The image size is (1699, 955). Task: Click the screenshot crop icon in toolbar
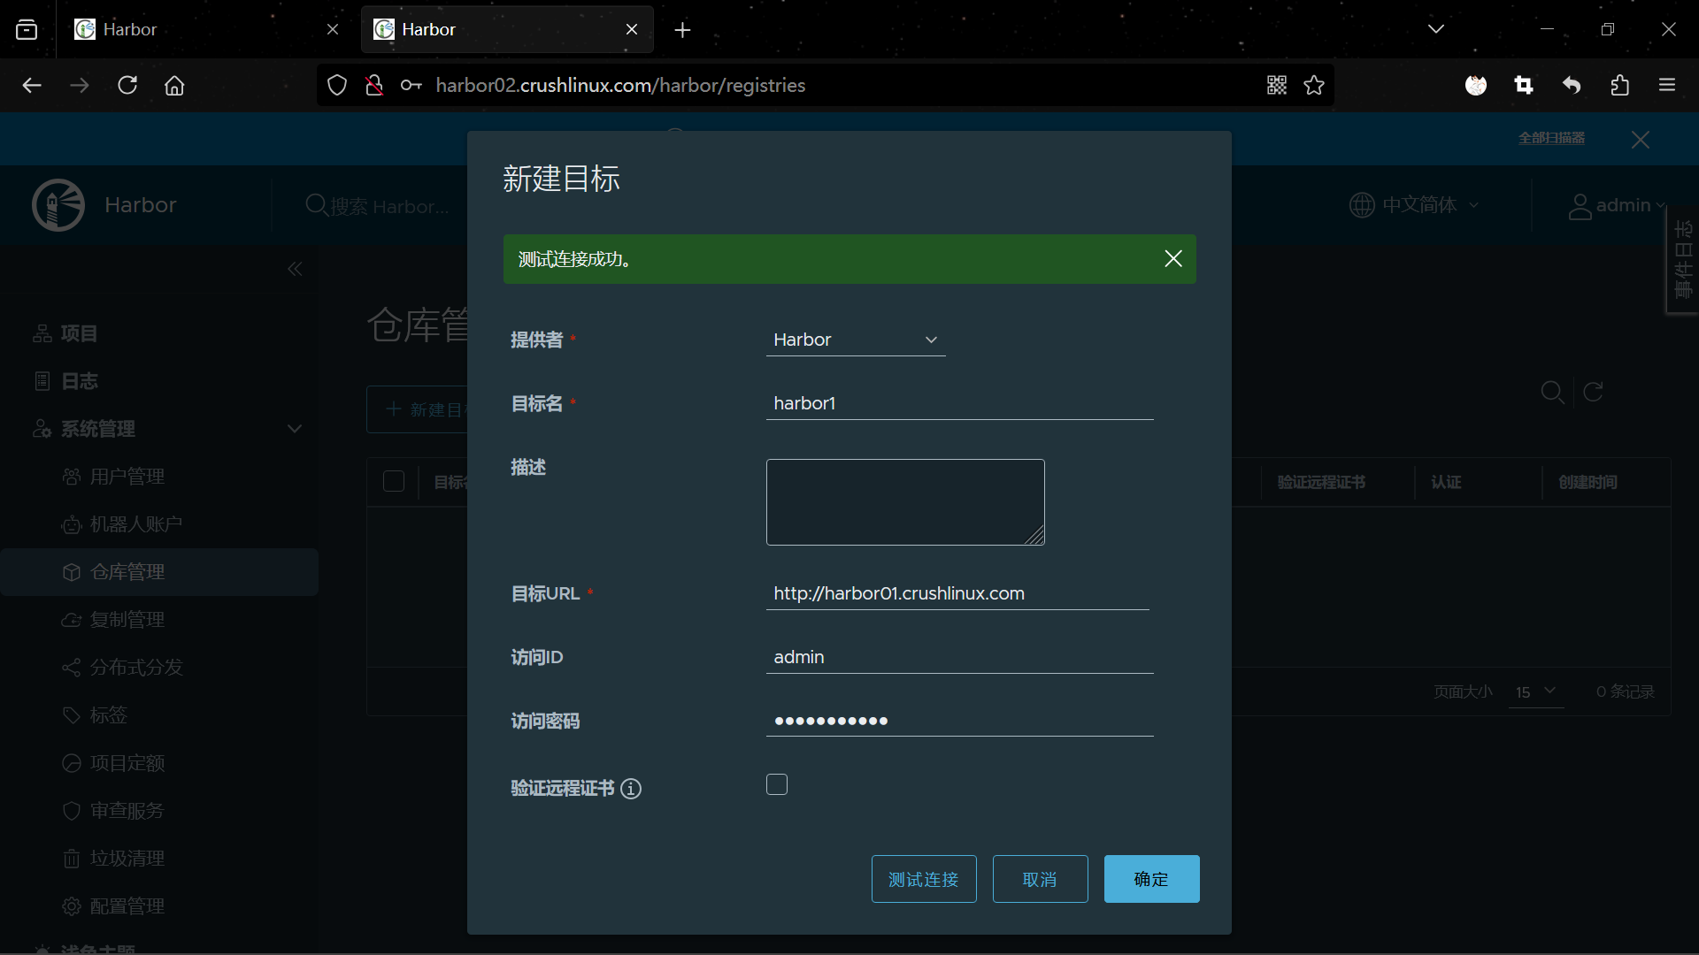[1523, 85]
